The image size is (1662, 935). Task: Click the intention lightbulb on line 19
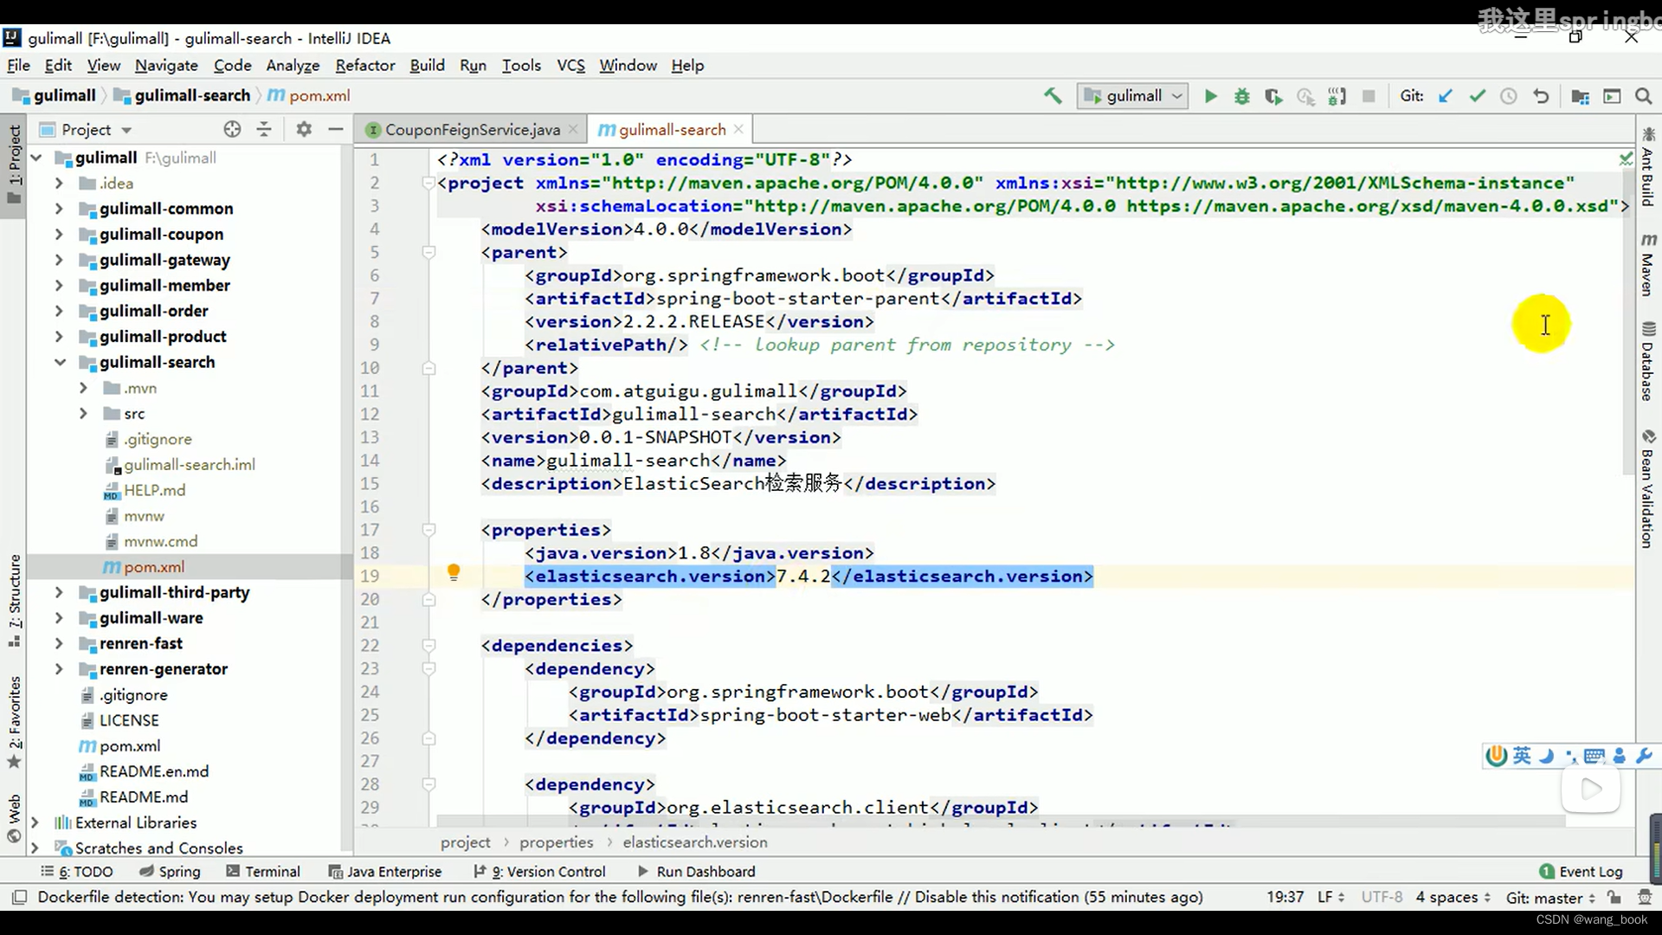[x=454, y=572]
